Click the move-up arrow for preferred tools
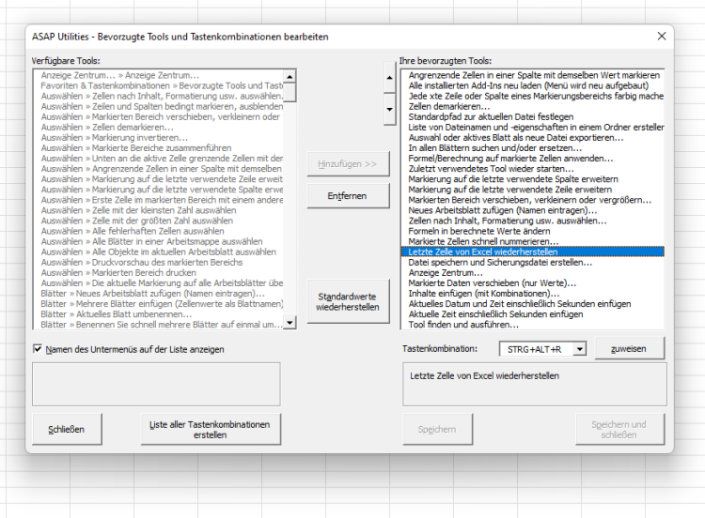705x518 pixels. (x=389, y=77)
